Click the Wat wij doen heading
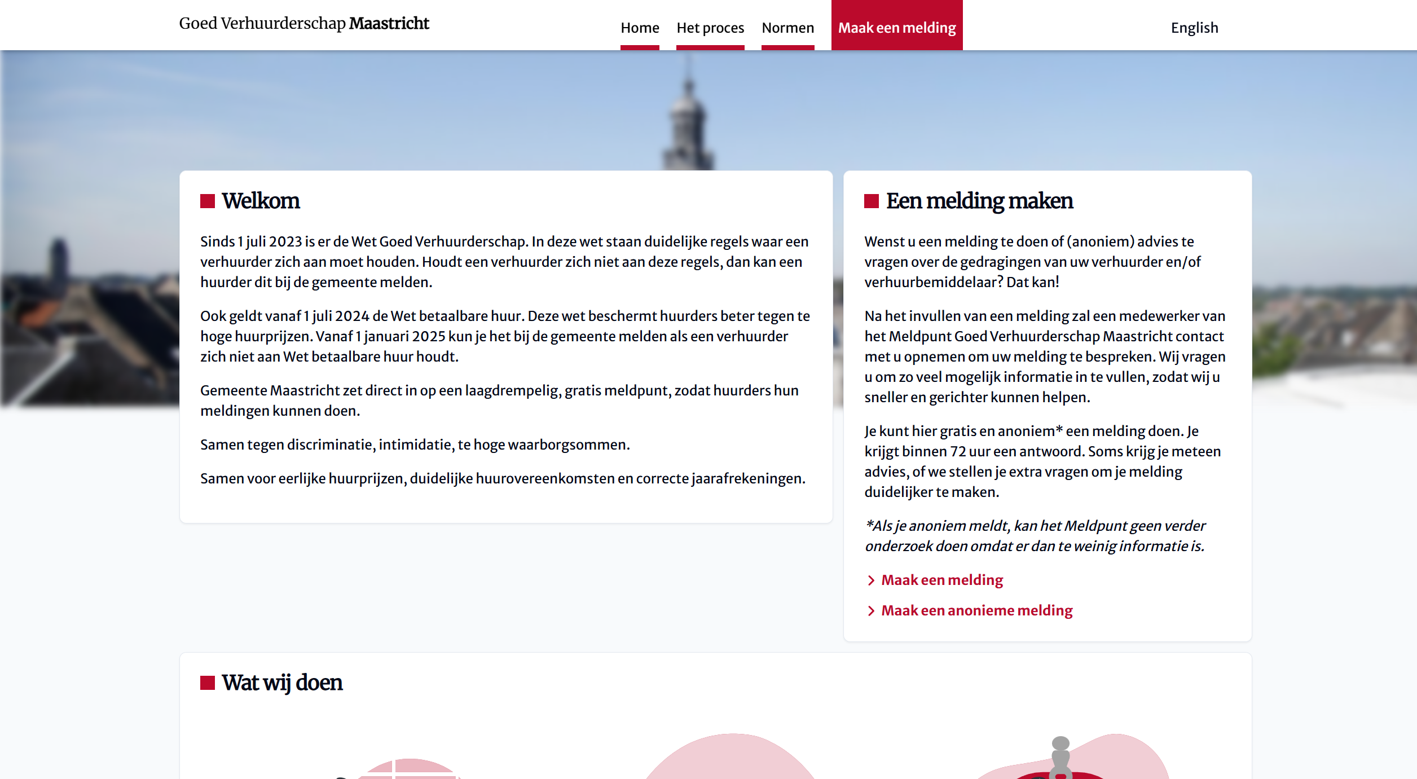The image size is (1417, 779). coord(282,683)
